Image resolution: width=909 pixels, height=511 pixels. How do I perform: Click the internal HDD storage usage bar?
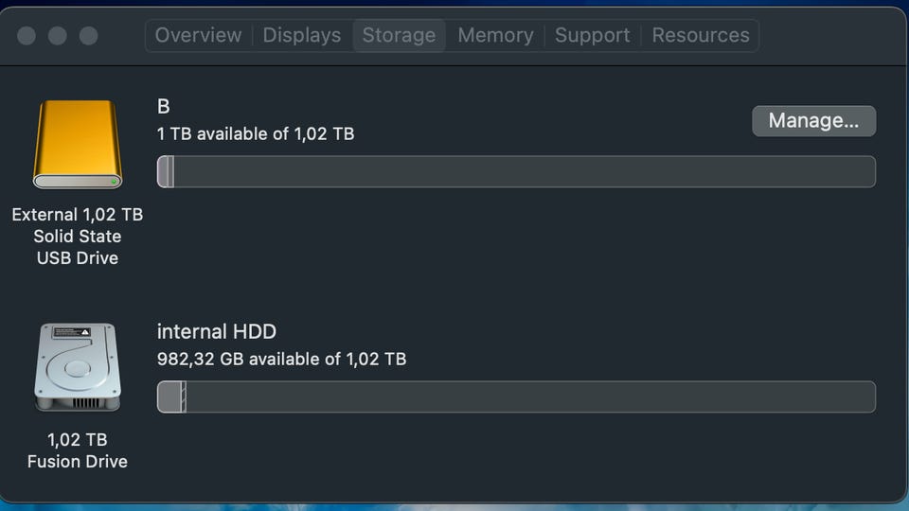coord(516,397)
